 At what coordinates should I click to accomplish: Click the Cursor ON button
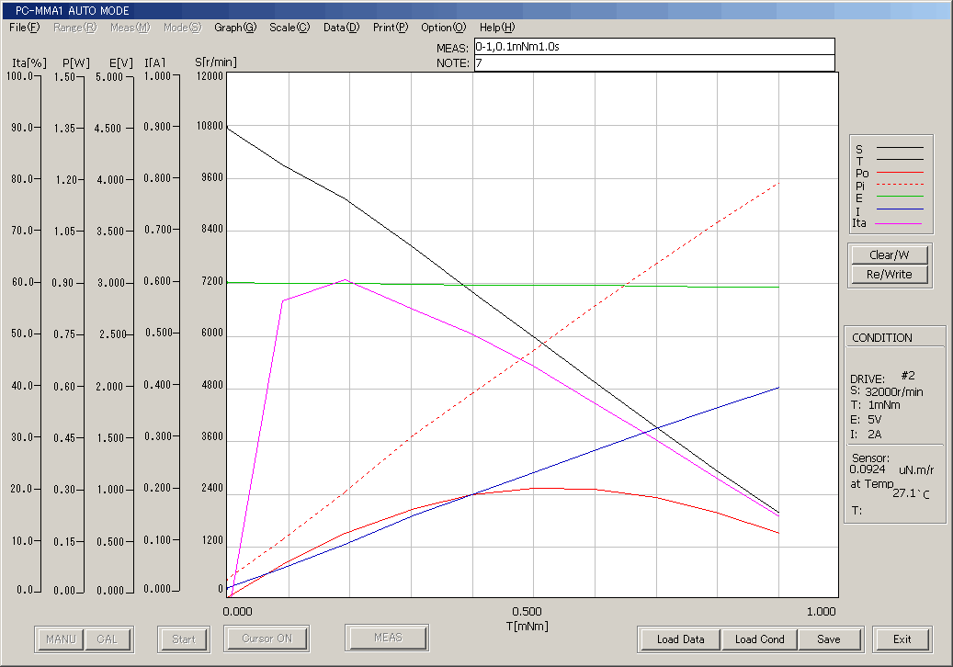coord(267,639)
